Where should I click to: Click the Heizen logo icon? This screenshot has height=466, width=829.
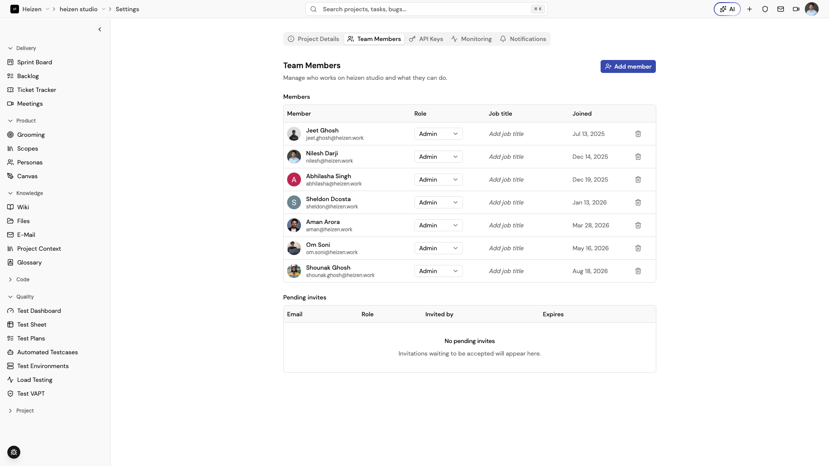coord(15,9)
